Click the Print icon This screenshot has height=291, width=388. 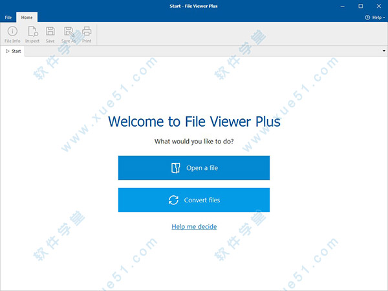(x=87, y=31)
